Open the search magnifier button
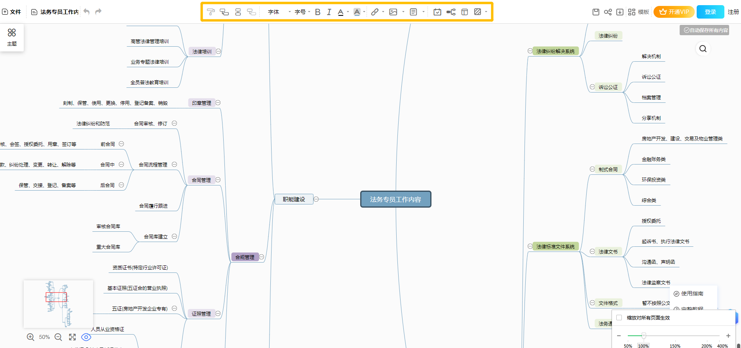Screen dimensions: 741x348 tap(703, 49)
